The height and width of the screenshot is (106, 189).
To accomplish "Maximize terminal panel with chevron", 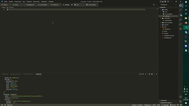I will click(154, 74).
